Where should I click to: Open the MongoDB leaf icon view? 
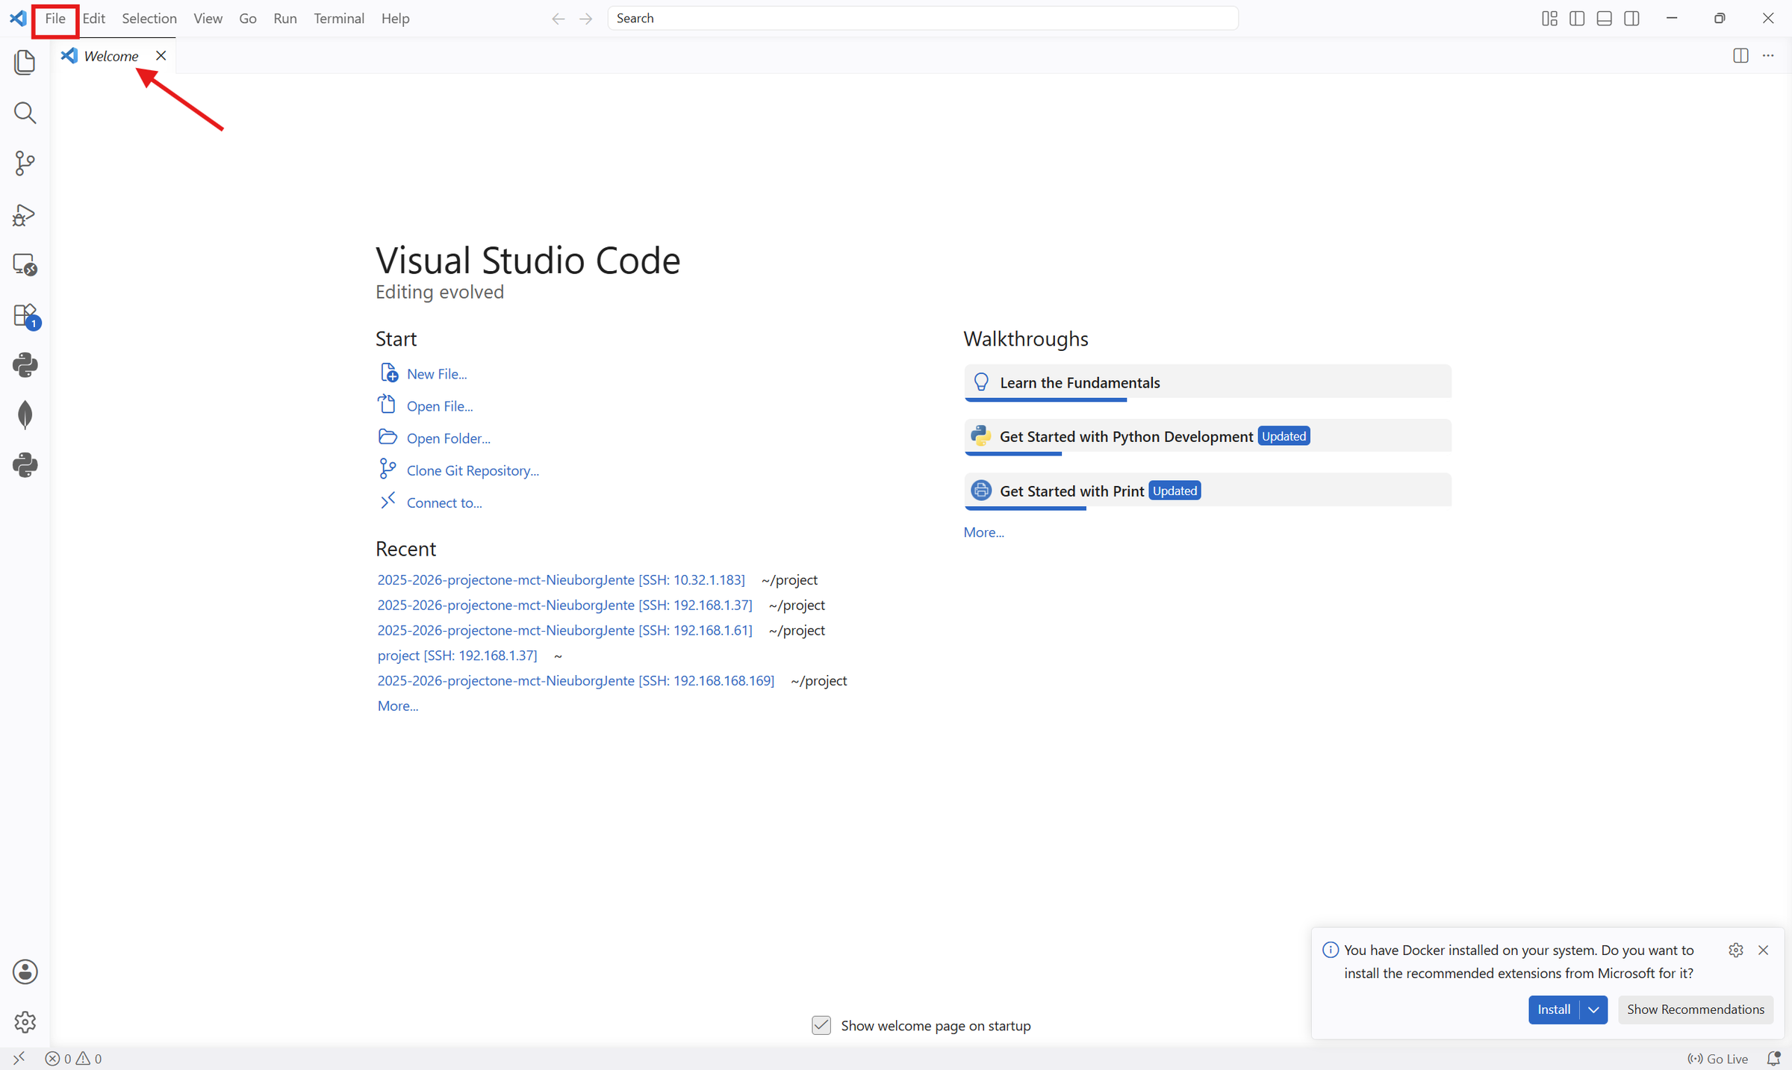(25, 415)
